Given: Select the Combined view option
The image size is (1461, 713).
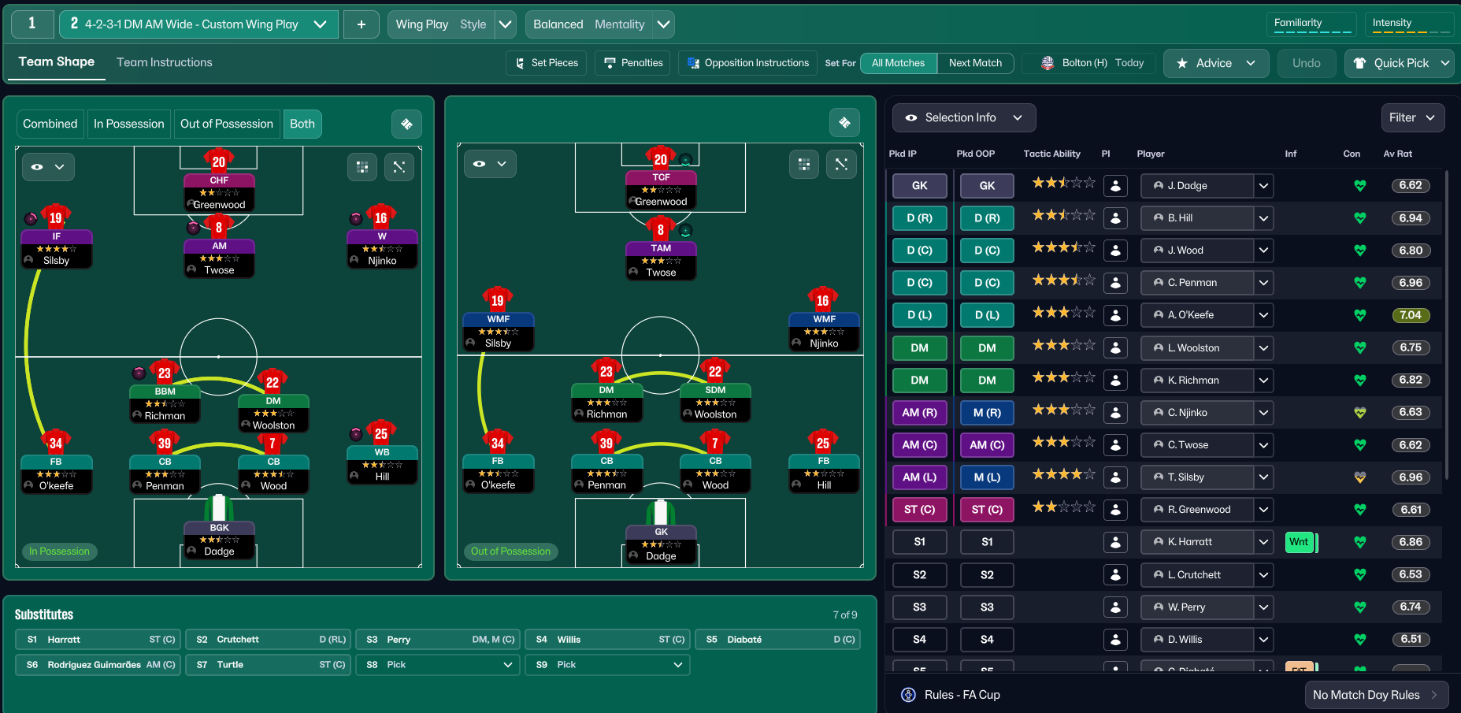Looking at the screenshot, I should click(x=50, y=124).
